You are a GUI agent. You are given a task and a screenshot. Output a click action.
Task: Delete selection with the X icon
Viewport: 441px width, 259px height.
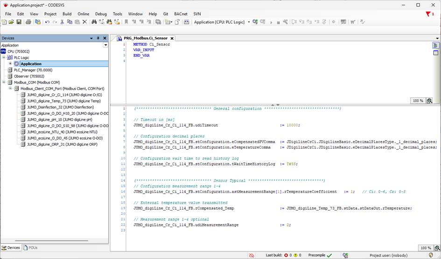[84, 22]
